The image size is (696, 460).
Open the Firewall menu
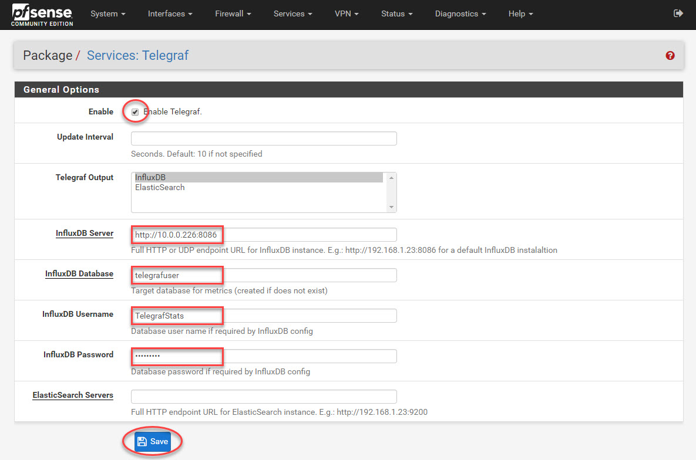pos(233,13)
